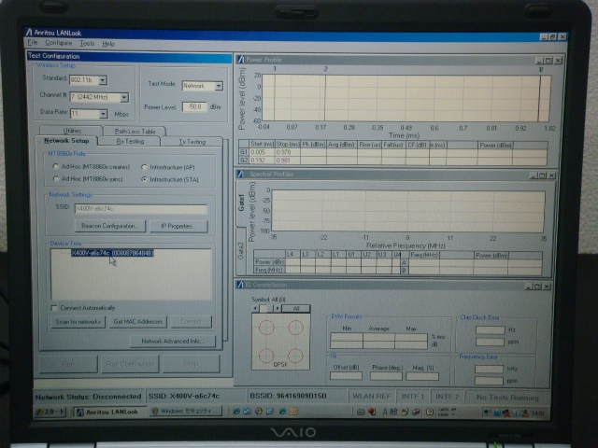Minimize the Spectral Profiles window
Image resolution: width=598 pixels, height=448 pixels.
(534, 175)
